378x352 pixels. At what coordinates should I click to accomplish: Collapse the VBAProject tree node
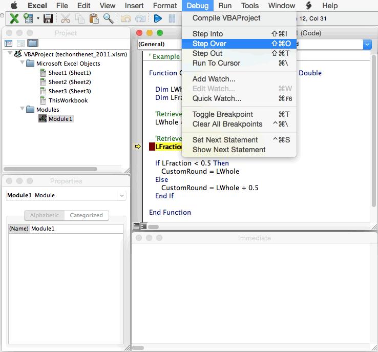10,53
